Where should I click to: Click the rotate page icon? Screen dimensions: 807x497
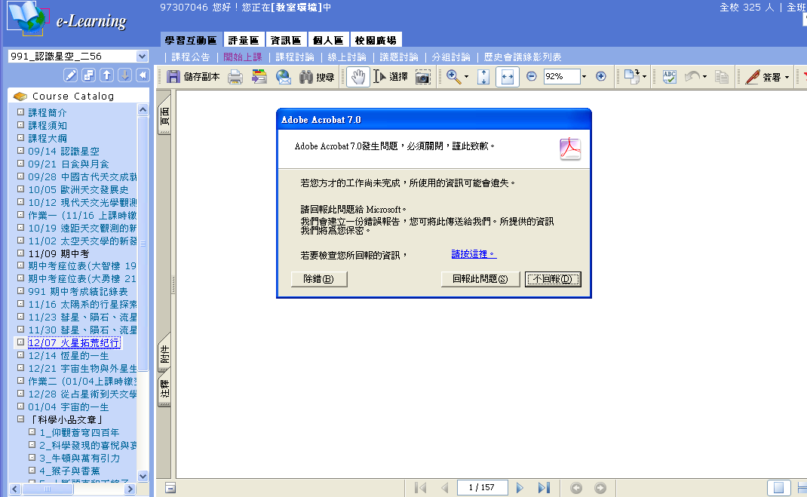coord(631,77)
